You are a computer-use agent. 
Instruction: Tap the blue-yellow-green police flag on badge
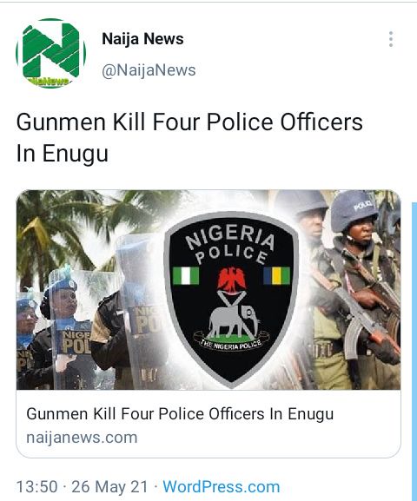pyautogui.click(x=276, y=276)
